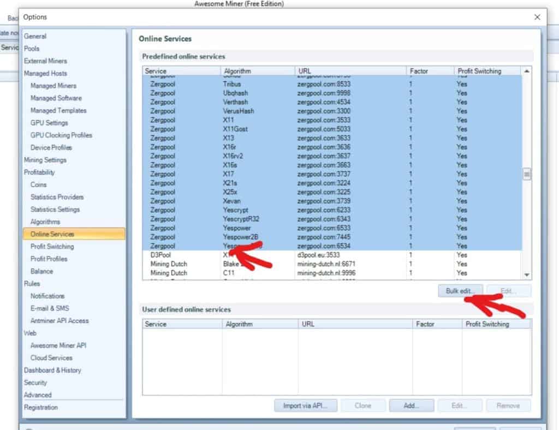Open Statistics Settings
This screenshot has width=559, height=430.
55,210
